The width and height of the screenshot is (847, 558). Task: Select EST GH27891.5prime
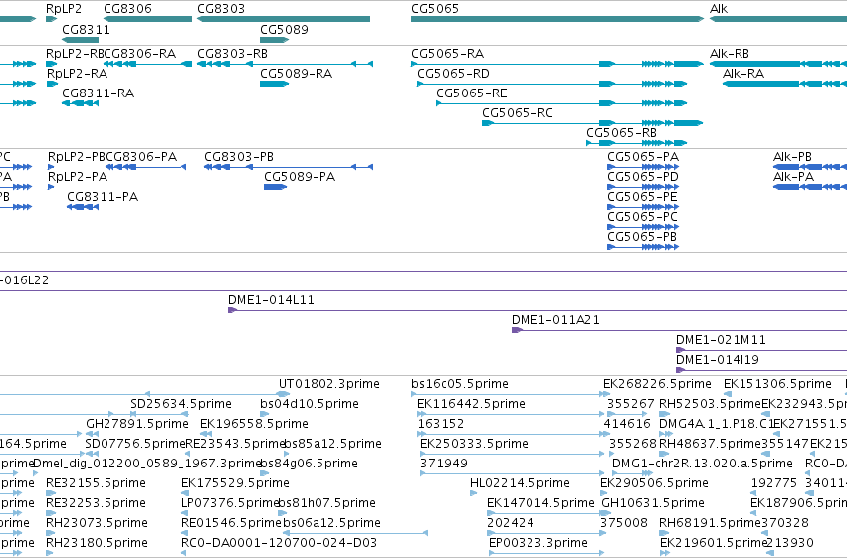point(137,424)
